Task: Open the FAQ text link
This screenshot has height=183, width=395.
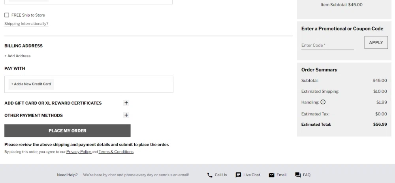Action: pyautogui.click(x=307, y=175)
